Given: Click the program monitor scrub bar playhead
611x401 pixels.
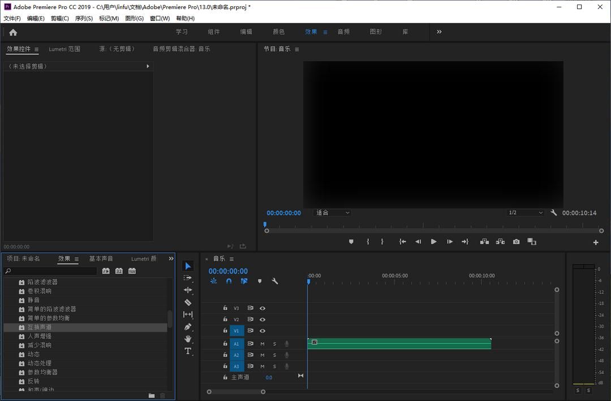Looking at the screenshot, I should 265,225.
